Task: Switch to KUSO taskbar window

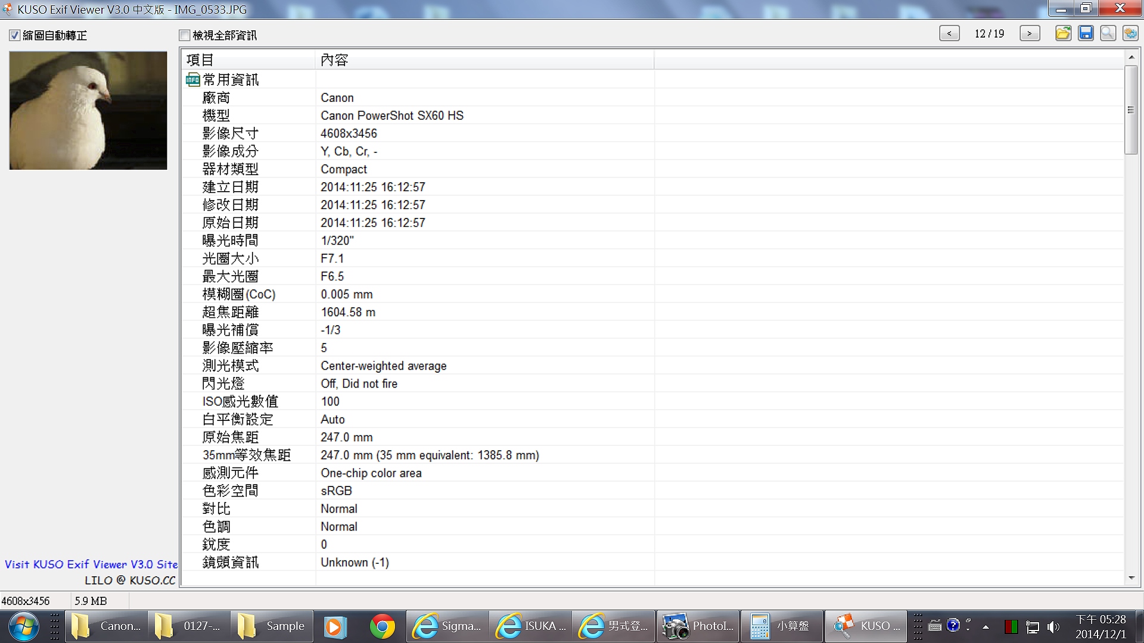Action: 866,626
